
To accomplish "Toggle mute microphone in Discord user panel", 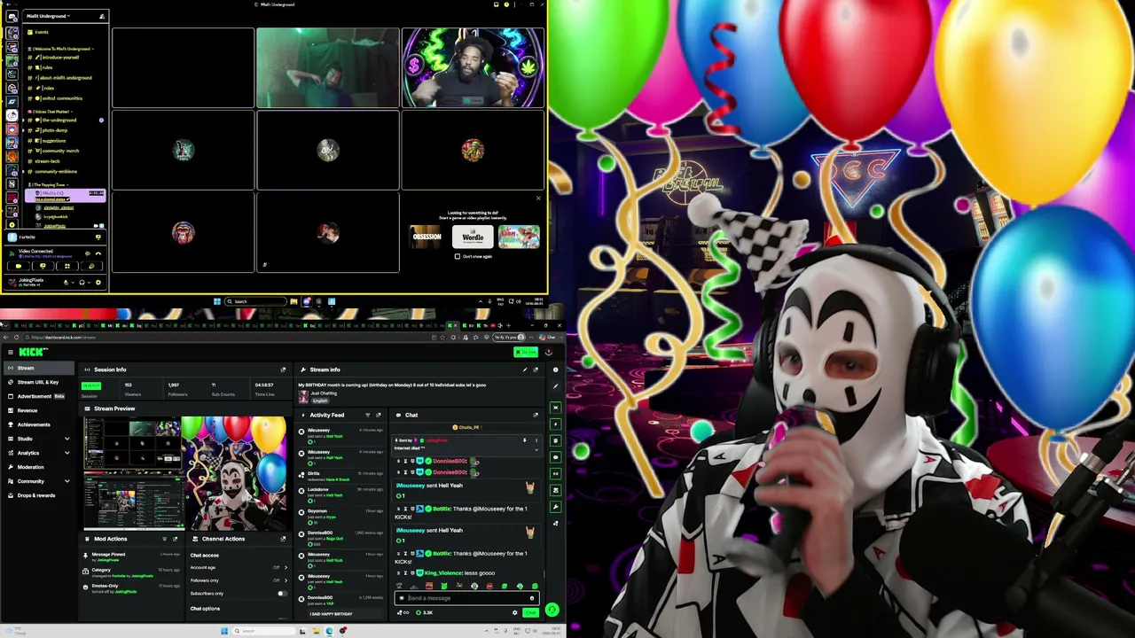I will point(66,283).
